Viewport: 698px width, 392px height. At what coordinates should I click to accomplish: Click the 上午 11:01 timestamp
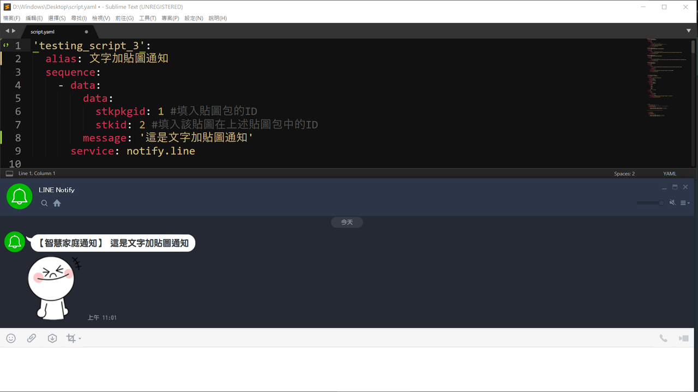pyautogui.click(x=102, y=317)
